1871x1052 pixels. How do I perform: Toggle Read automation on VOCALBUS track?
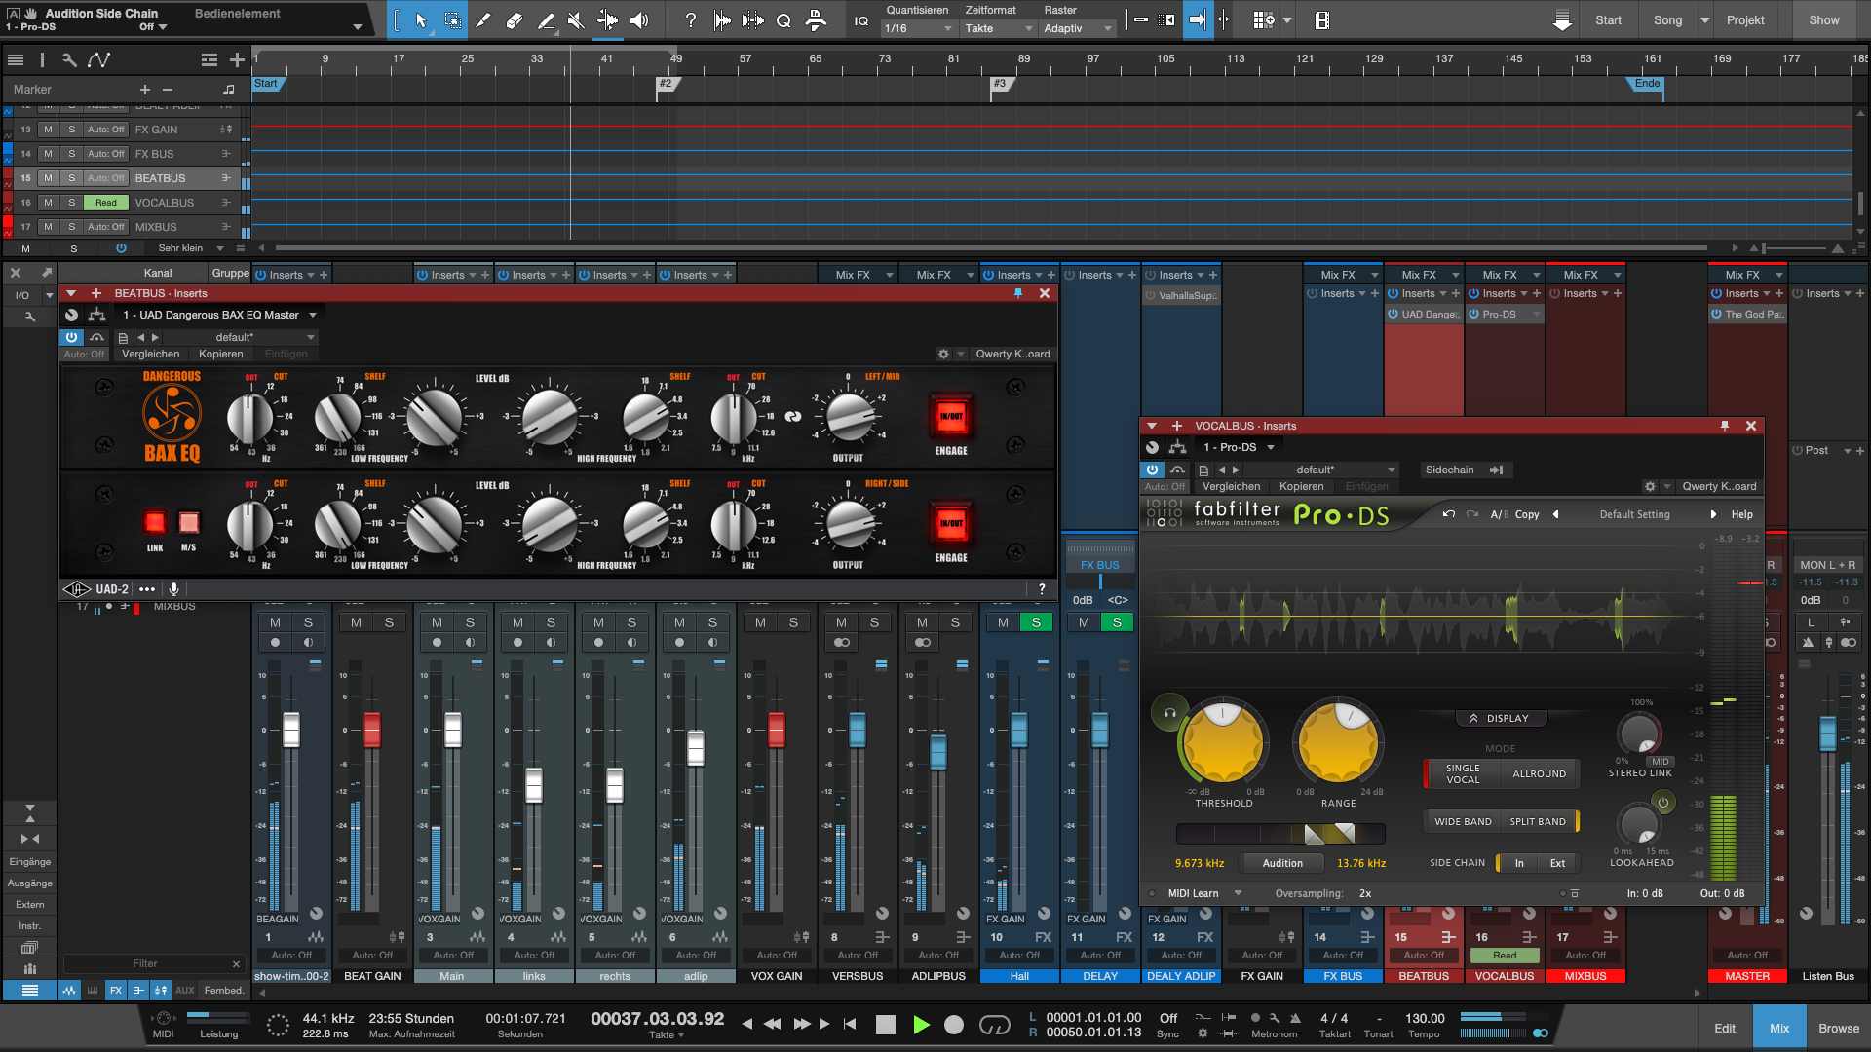[x=106, y=203]
